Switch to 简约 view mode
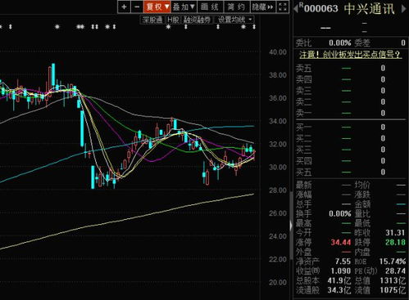The image size is (409, 300). 237,7
